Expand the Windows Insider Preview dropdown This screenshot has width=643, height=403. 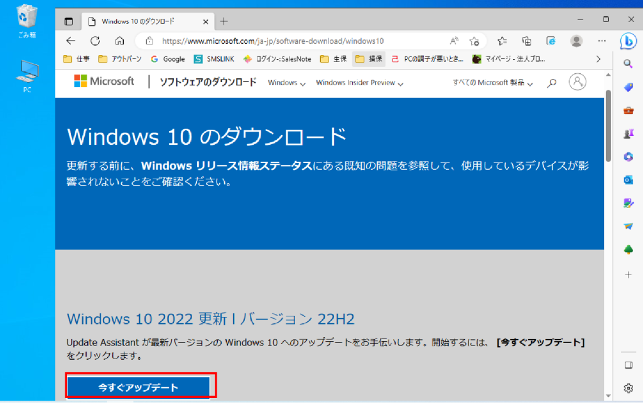[360, 83]
